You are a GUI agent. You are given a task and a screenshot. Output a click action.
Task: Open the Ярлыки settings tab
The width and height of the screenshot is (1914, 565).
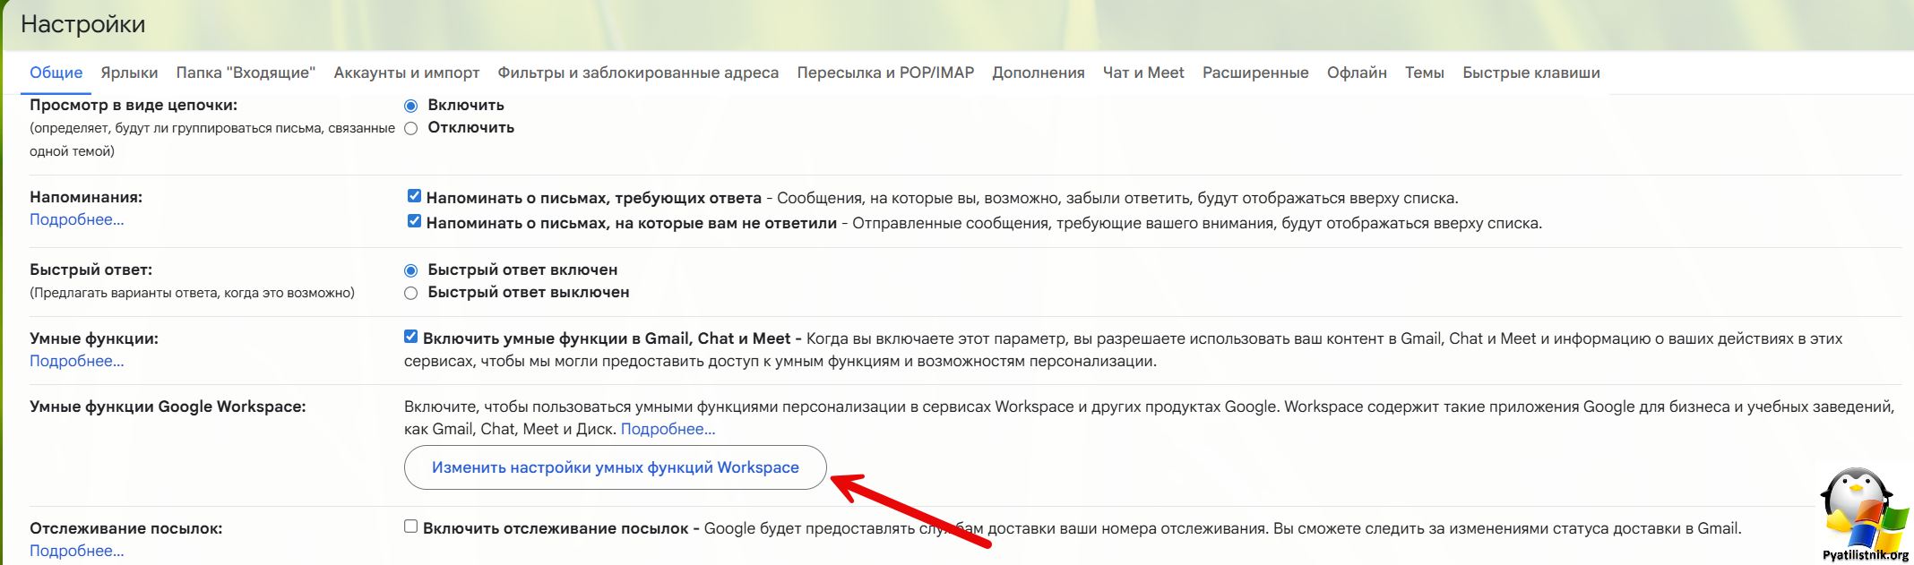coord(129,73)
